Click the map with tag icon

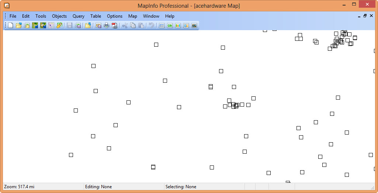coord(43,25)
